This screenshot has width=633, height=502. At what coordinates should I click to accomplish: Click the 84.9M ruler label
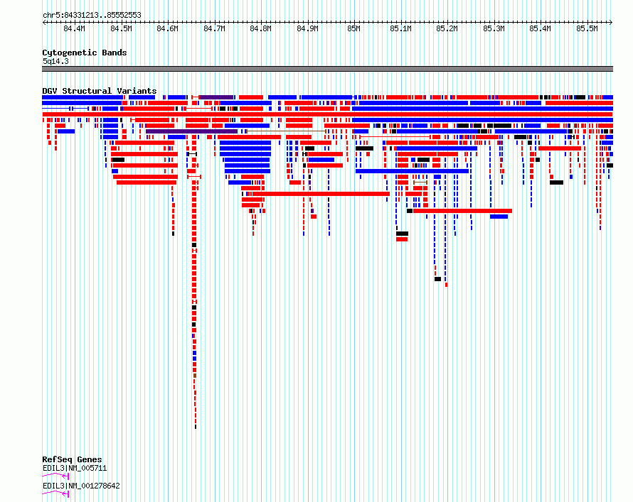point(308,28)
